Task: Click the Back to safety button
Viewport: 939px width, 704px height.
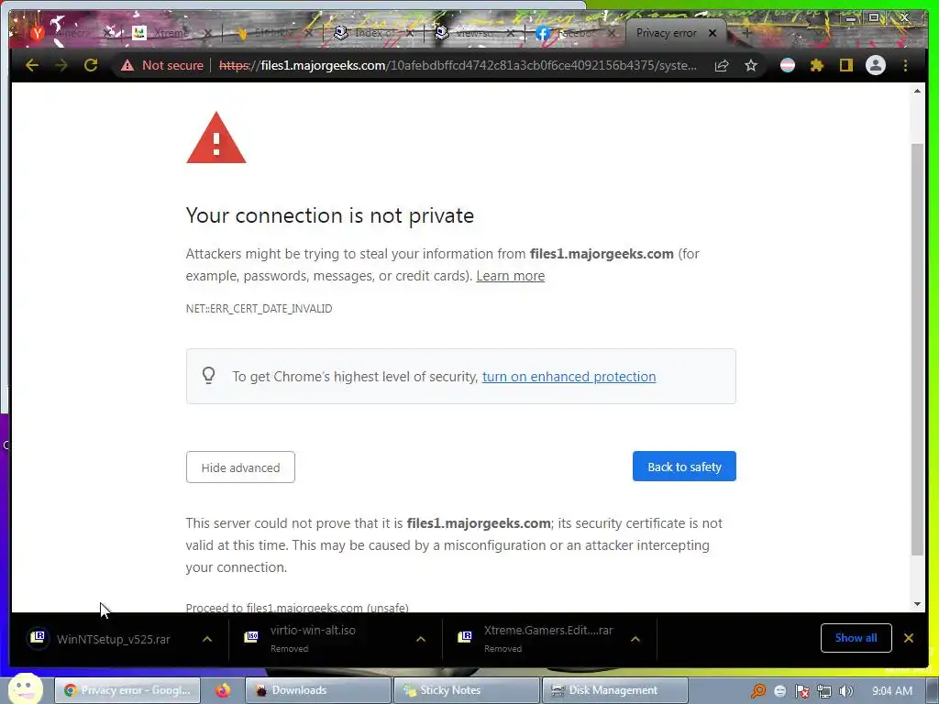Action: coord(684,467)
